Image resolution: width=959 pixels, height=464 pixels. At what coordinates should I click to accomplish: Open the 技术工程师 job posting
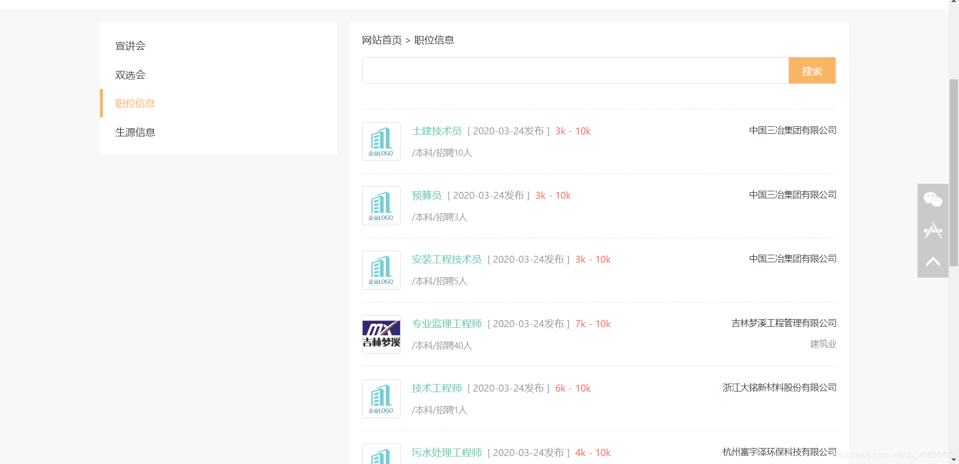pos(437,388)
